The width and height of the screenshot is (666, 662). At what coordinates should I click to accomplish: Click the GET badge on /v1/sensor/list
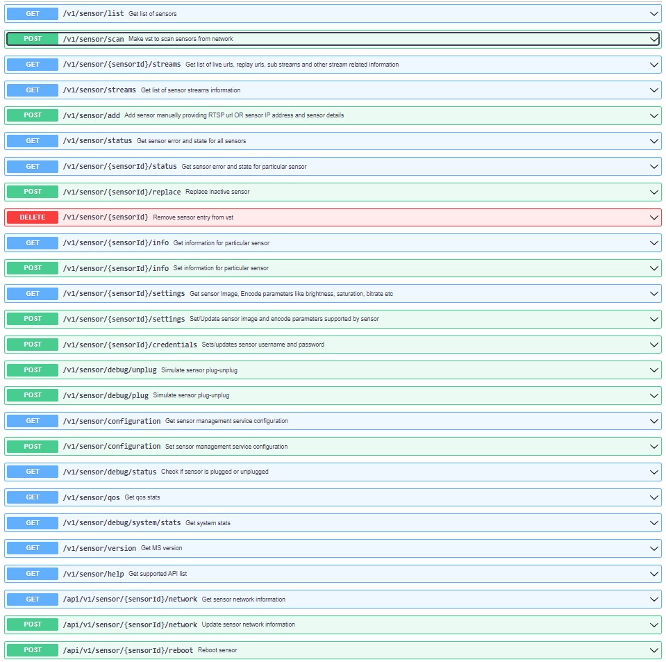click(x=31, y=13)
